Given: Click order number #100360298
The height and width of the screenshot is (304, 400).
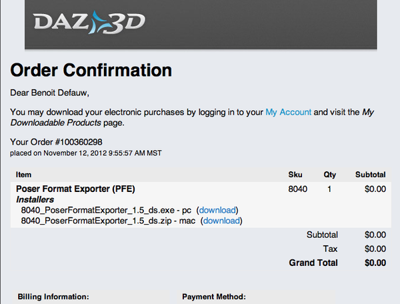Looking at the screenshot, I should click(x=77, y=142).
